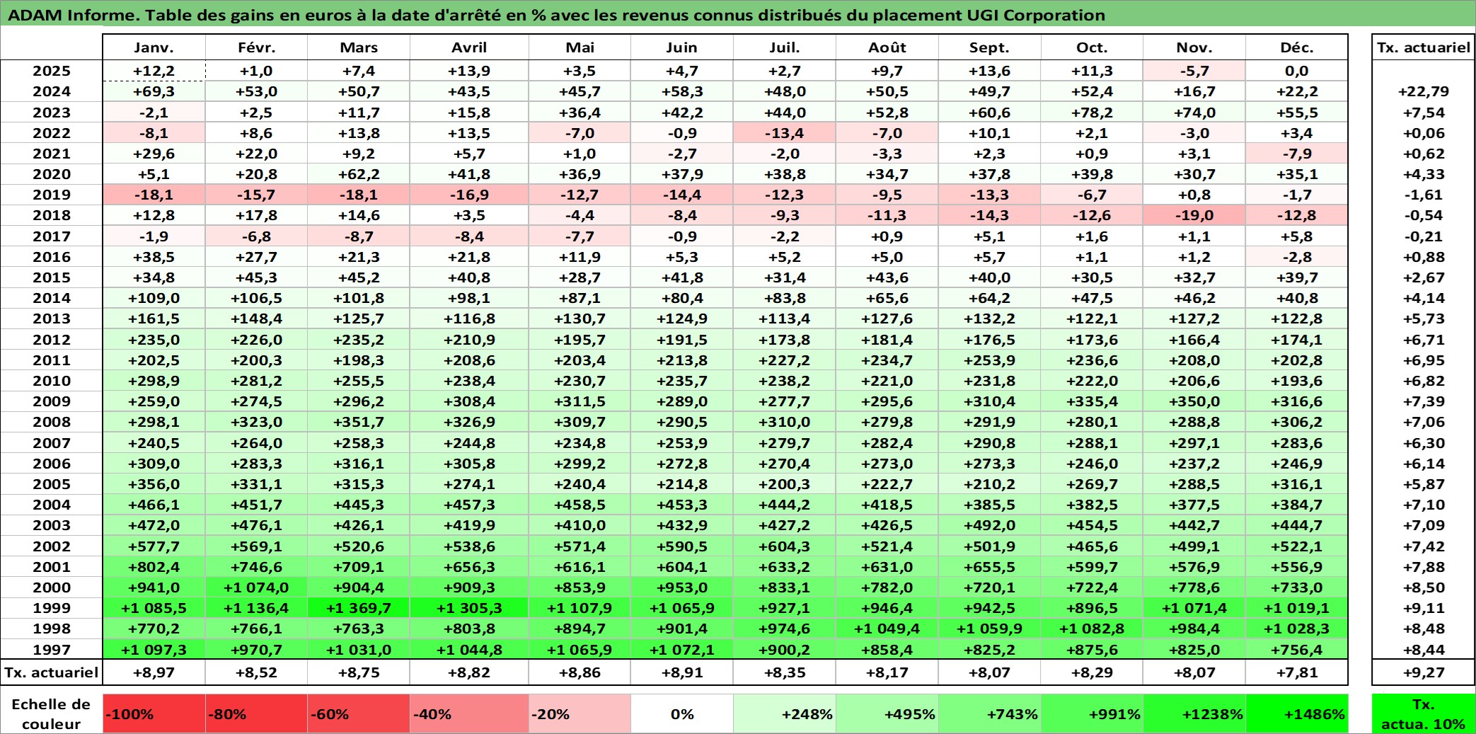
Task: Select the -13,4 cell for Juil. 2022
Action: point(785,133)
